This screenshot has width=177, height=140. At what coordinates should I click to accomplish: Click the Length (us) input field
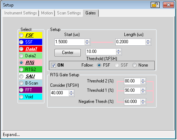(x=130, y=42)
